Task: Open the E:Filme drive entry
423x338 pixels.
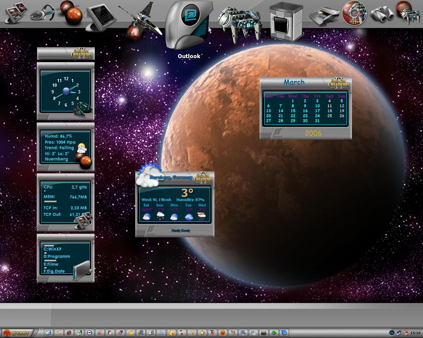Action: coord(51,264)
